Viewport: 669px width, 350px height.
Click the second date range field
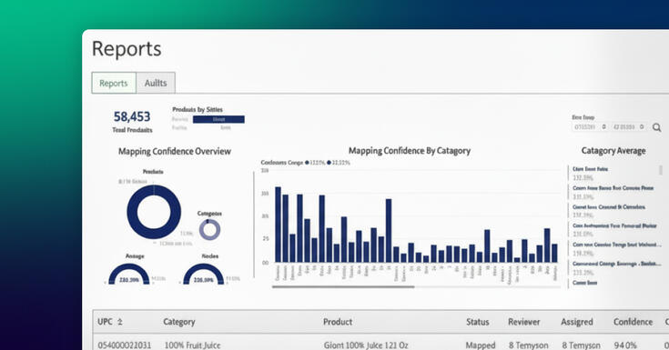click(628, 127)
